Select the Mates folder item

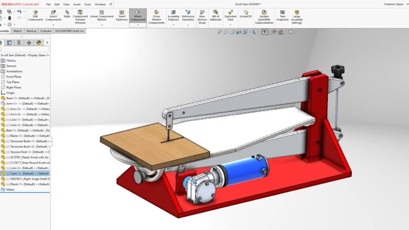click(x=10, y=190)
